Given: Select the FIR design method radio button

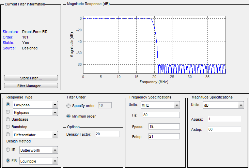Looking at the screenshot, I should 8,161.
